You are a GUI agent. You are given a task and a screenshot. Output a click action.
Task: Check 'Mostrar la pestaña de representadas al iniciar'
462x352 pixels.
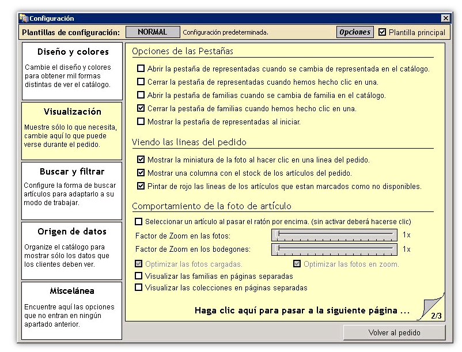(141, 122)
